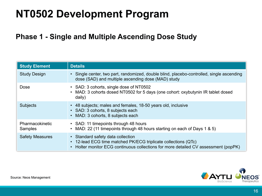Select the 'Dose' row label
The width and height of the screenshot is (262, 196).
(25, 87)
